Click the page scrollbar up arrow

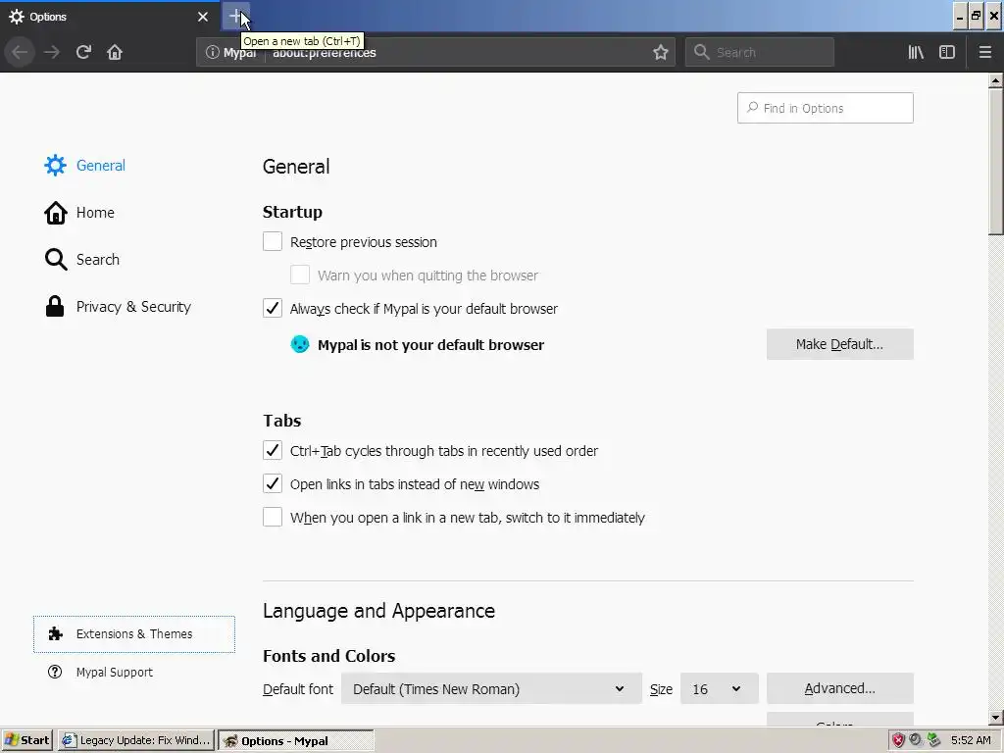pyautogui.click(x=996, y=80)
